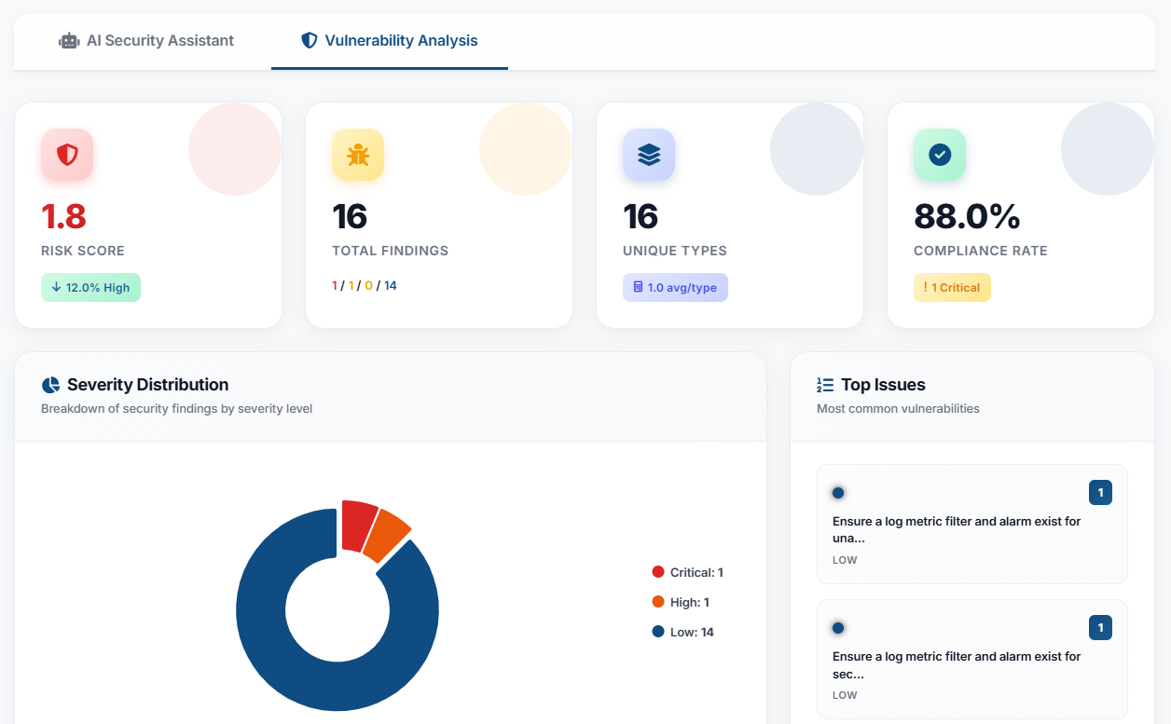Click the blue dot on the sec... issue card
The height and width of the screenshot is (724, 1171).
838,628
